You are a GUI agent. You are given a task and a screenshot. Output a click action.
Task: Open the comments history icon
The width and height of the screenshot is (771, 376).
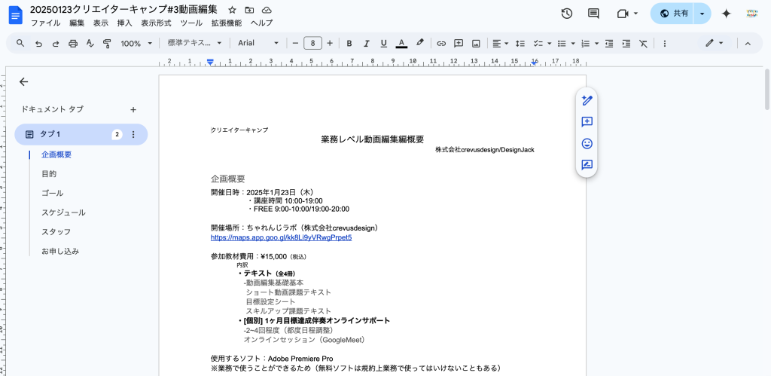click(x=593, y=14)
